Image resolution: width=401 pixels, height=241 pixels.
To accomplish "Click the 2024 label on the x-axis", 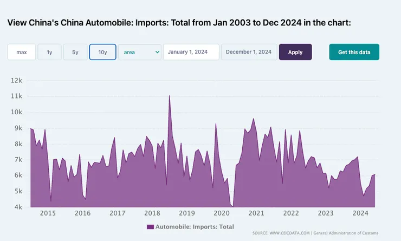I will 360,213.
